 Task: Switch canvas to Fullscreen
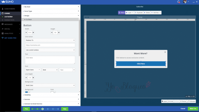[x=191, y=101]
